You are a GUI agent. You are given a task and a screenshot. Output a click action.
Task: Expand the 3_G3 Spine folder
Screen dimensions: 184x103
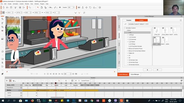(x=128, y=42)
